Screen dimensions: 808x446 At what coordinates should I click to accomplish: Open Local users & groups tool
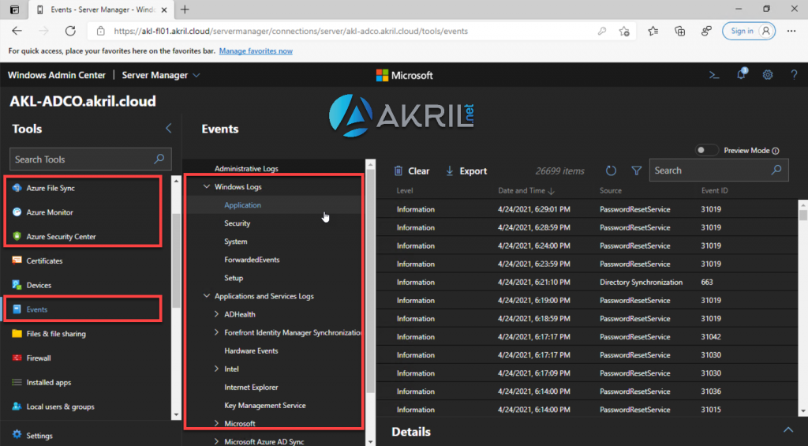coord(60,407)
